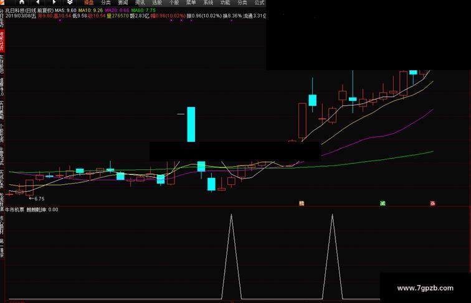Click the 牛市机票 indicator name label
The height and width of the screenshot is (303, 471).
pyautogui.click(x=15, y=210)
